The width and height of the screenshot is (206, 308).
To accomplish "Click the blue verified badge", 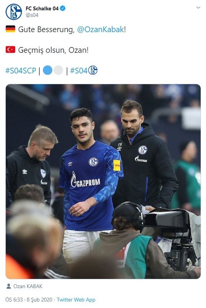I will pos(63,8).
